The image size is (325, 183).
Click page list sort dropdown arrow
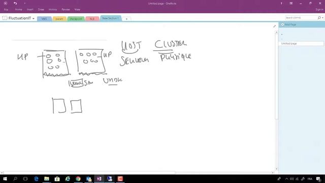pyautogui.click(x=282, y=35)
